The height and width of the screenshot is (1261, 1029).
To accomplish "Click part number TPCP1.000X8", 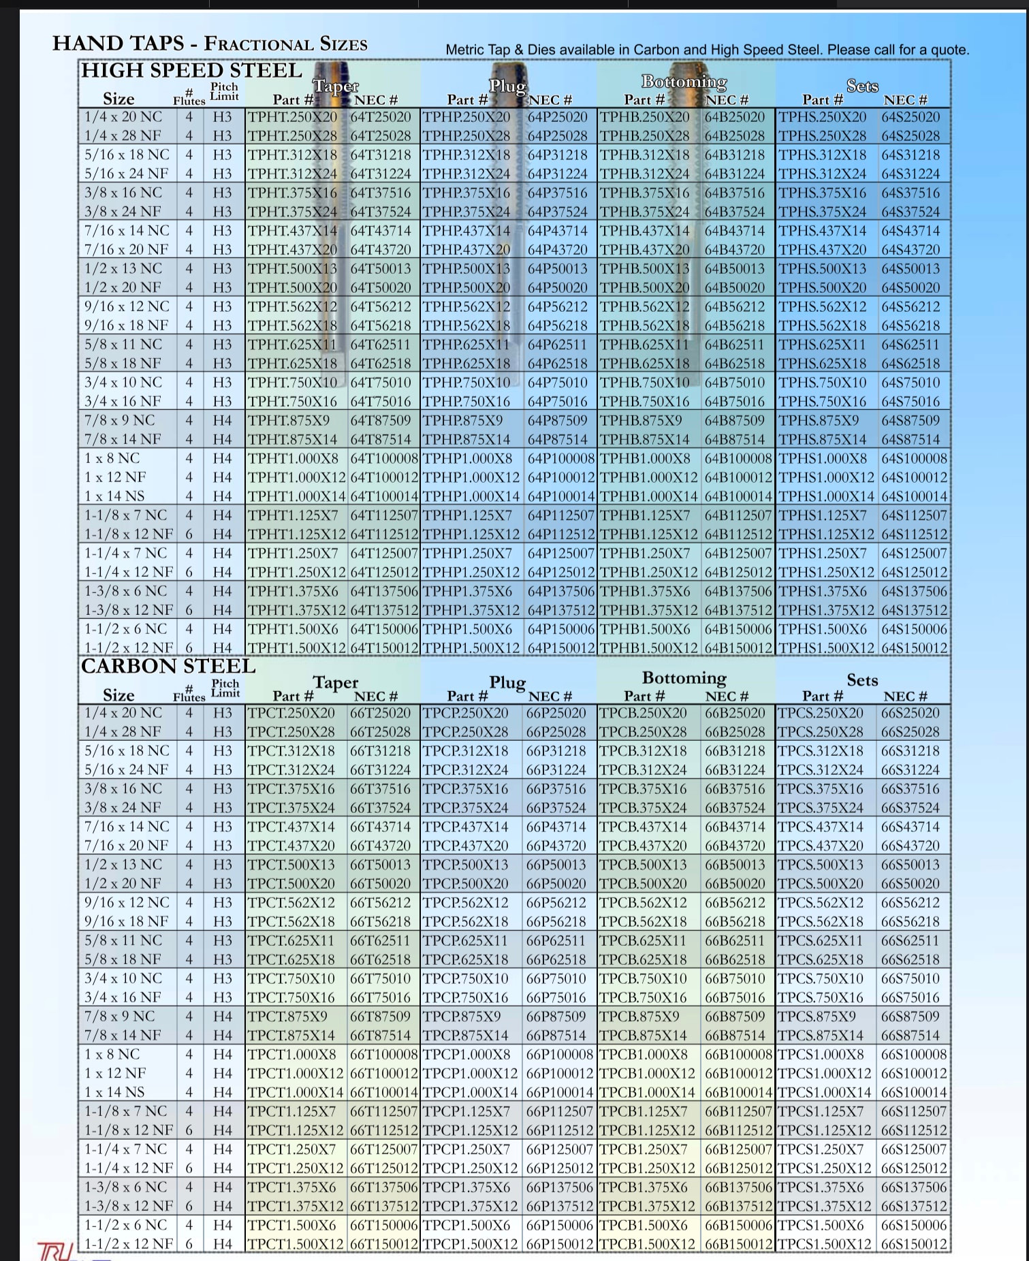I will click(466, 1055).
